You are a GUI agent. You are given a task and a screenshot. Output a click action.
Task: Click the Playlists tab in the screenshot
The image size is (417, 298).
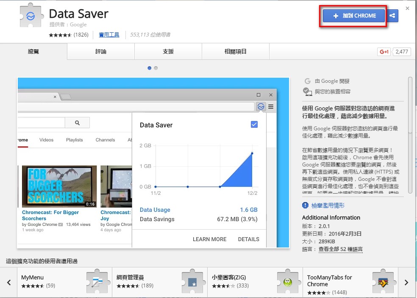(x=75, y=140)
